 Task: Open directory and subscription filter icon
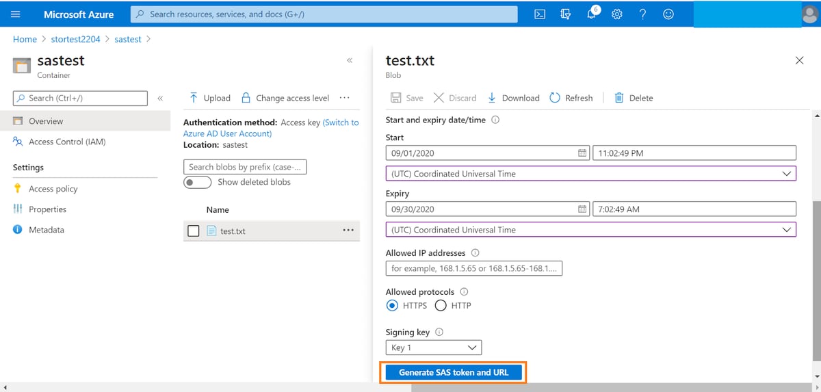tap(565, 14)
